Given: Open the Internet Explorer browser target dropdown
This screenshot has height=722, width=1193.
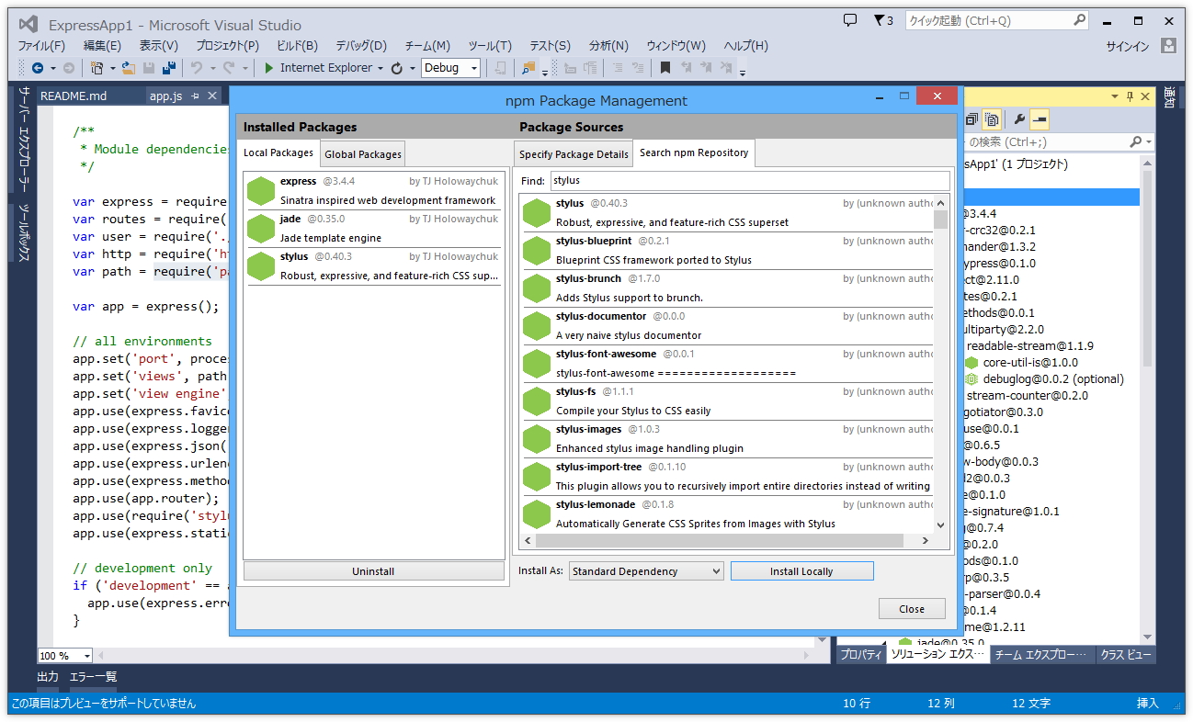Looking at the screenshot, I should [x=380, y=68].
